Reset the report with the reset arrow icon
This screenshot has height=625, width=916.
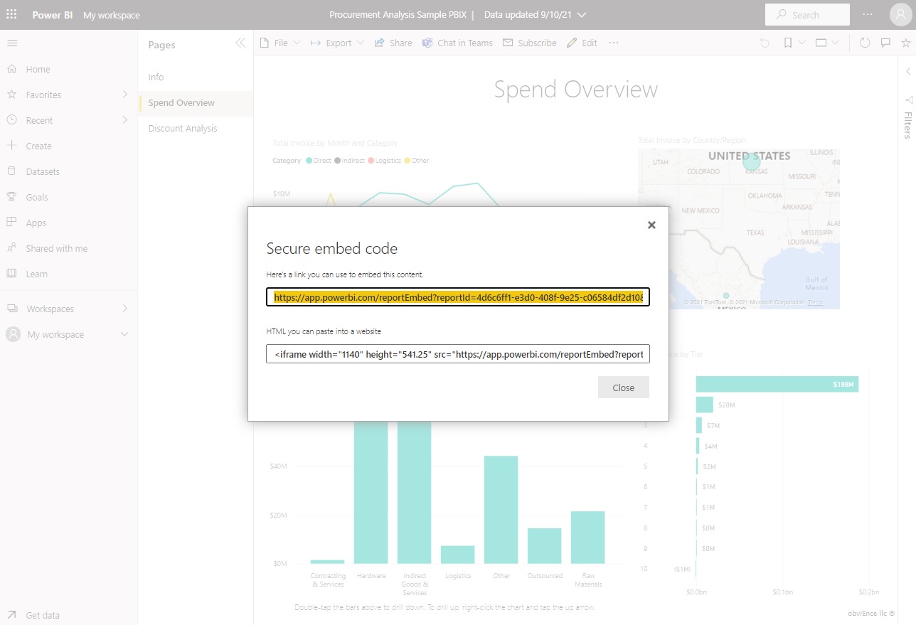[764, 43]
